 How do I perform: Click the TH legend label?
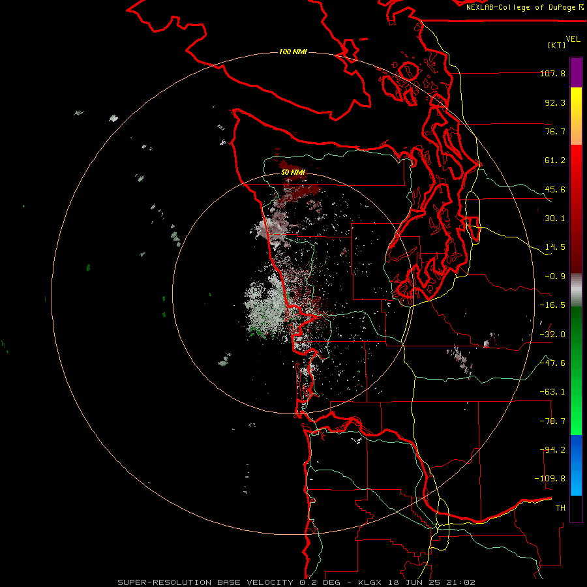tap(560, 508)
